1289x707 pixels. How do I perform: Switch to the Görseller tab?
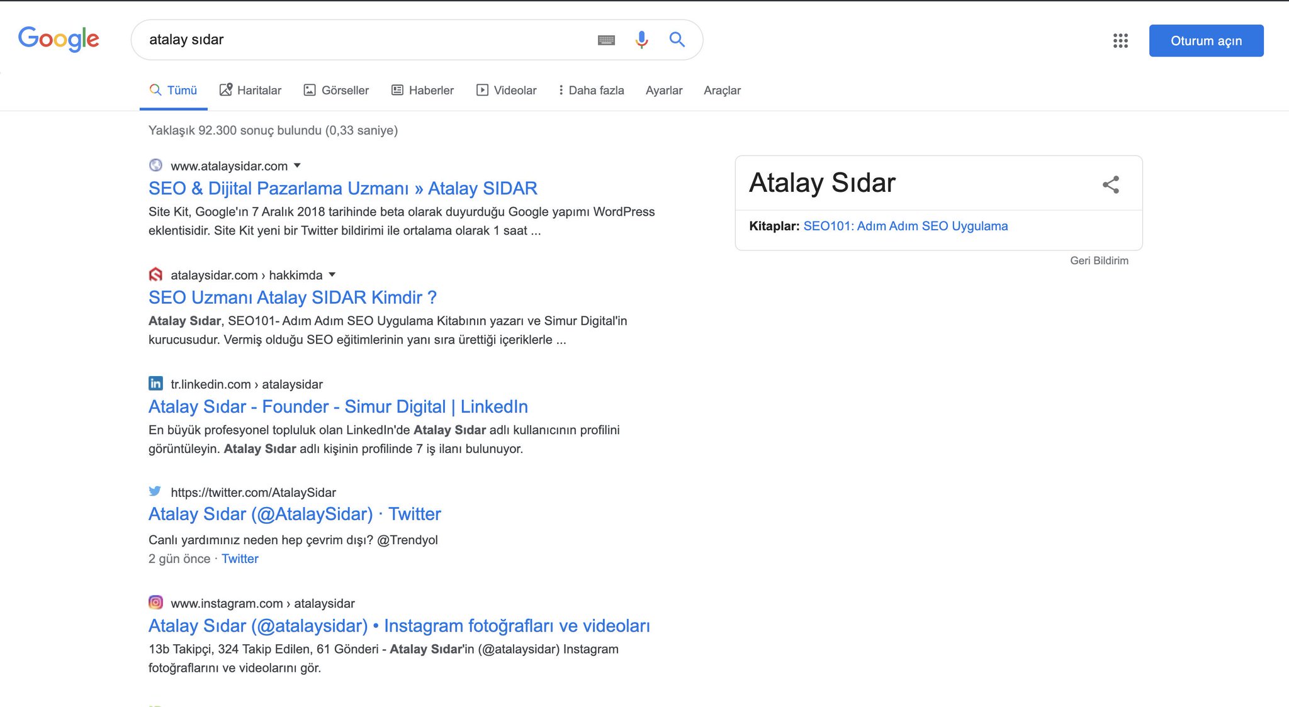coord(336,90)
